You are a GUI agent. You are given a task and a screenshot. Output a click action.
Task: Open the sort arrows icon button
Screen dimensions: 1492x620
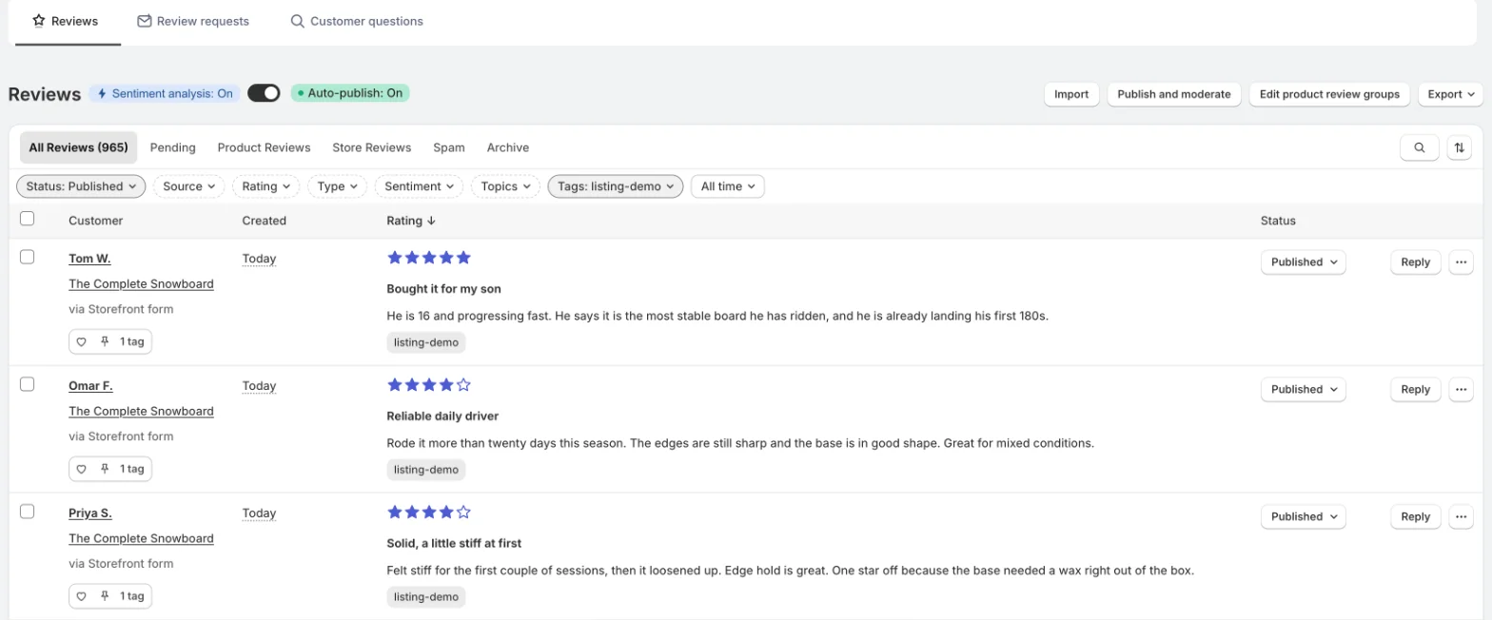click(1459, 147)
